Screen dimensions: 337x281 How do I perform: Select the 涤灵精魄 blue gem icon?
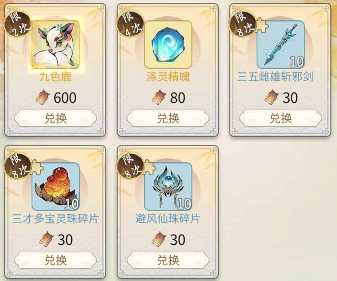pyautogui.click(x=168, y=45)
